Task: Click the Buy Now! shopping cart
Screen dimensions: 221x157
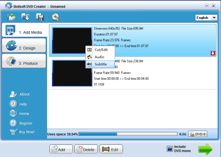Action: click(x=22, y=132)
